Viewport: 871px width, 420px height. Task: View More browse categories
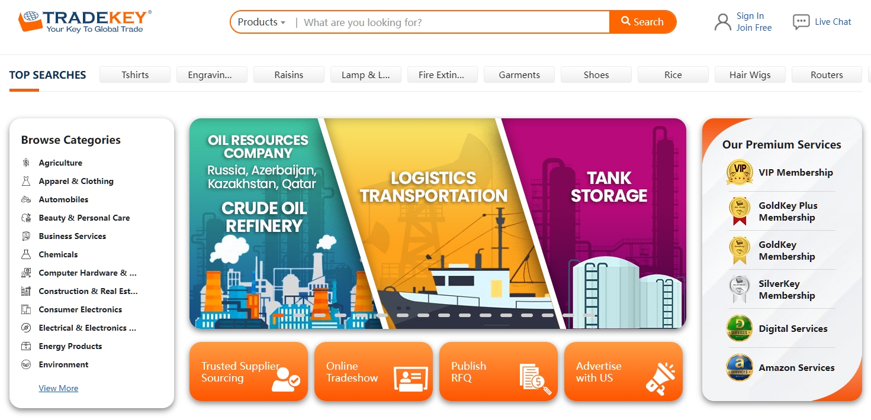coord(58,388)
